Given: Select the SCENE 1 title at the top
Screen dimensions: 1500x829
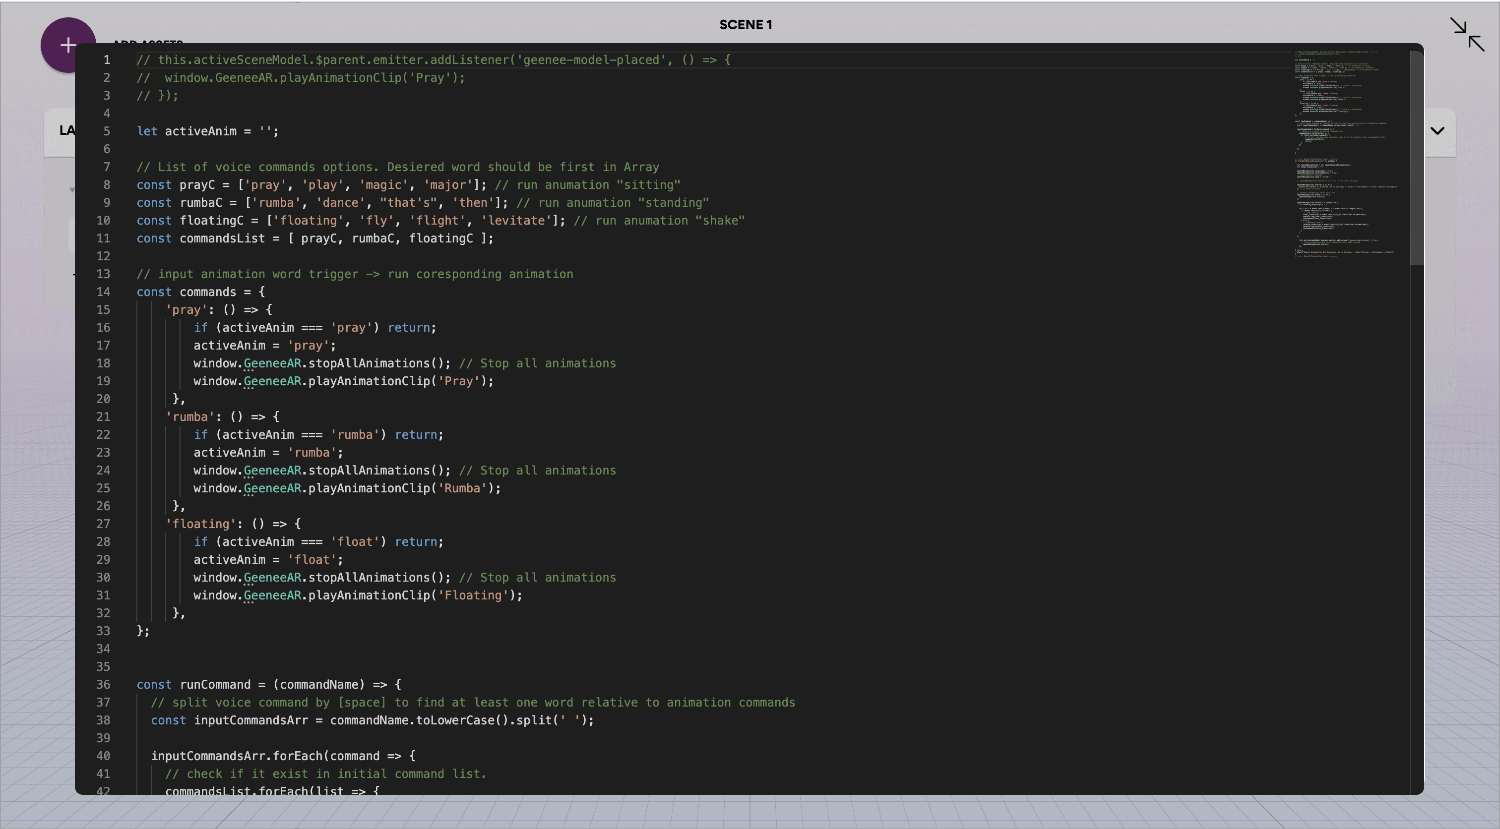Looking at the screenshot, I should [x=746, y=24].
